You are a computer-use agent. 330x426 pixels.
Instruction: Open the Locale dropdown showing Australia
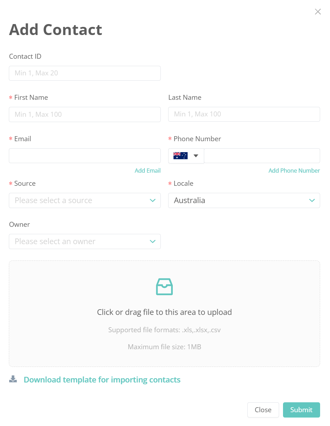(244, 200)
